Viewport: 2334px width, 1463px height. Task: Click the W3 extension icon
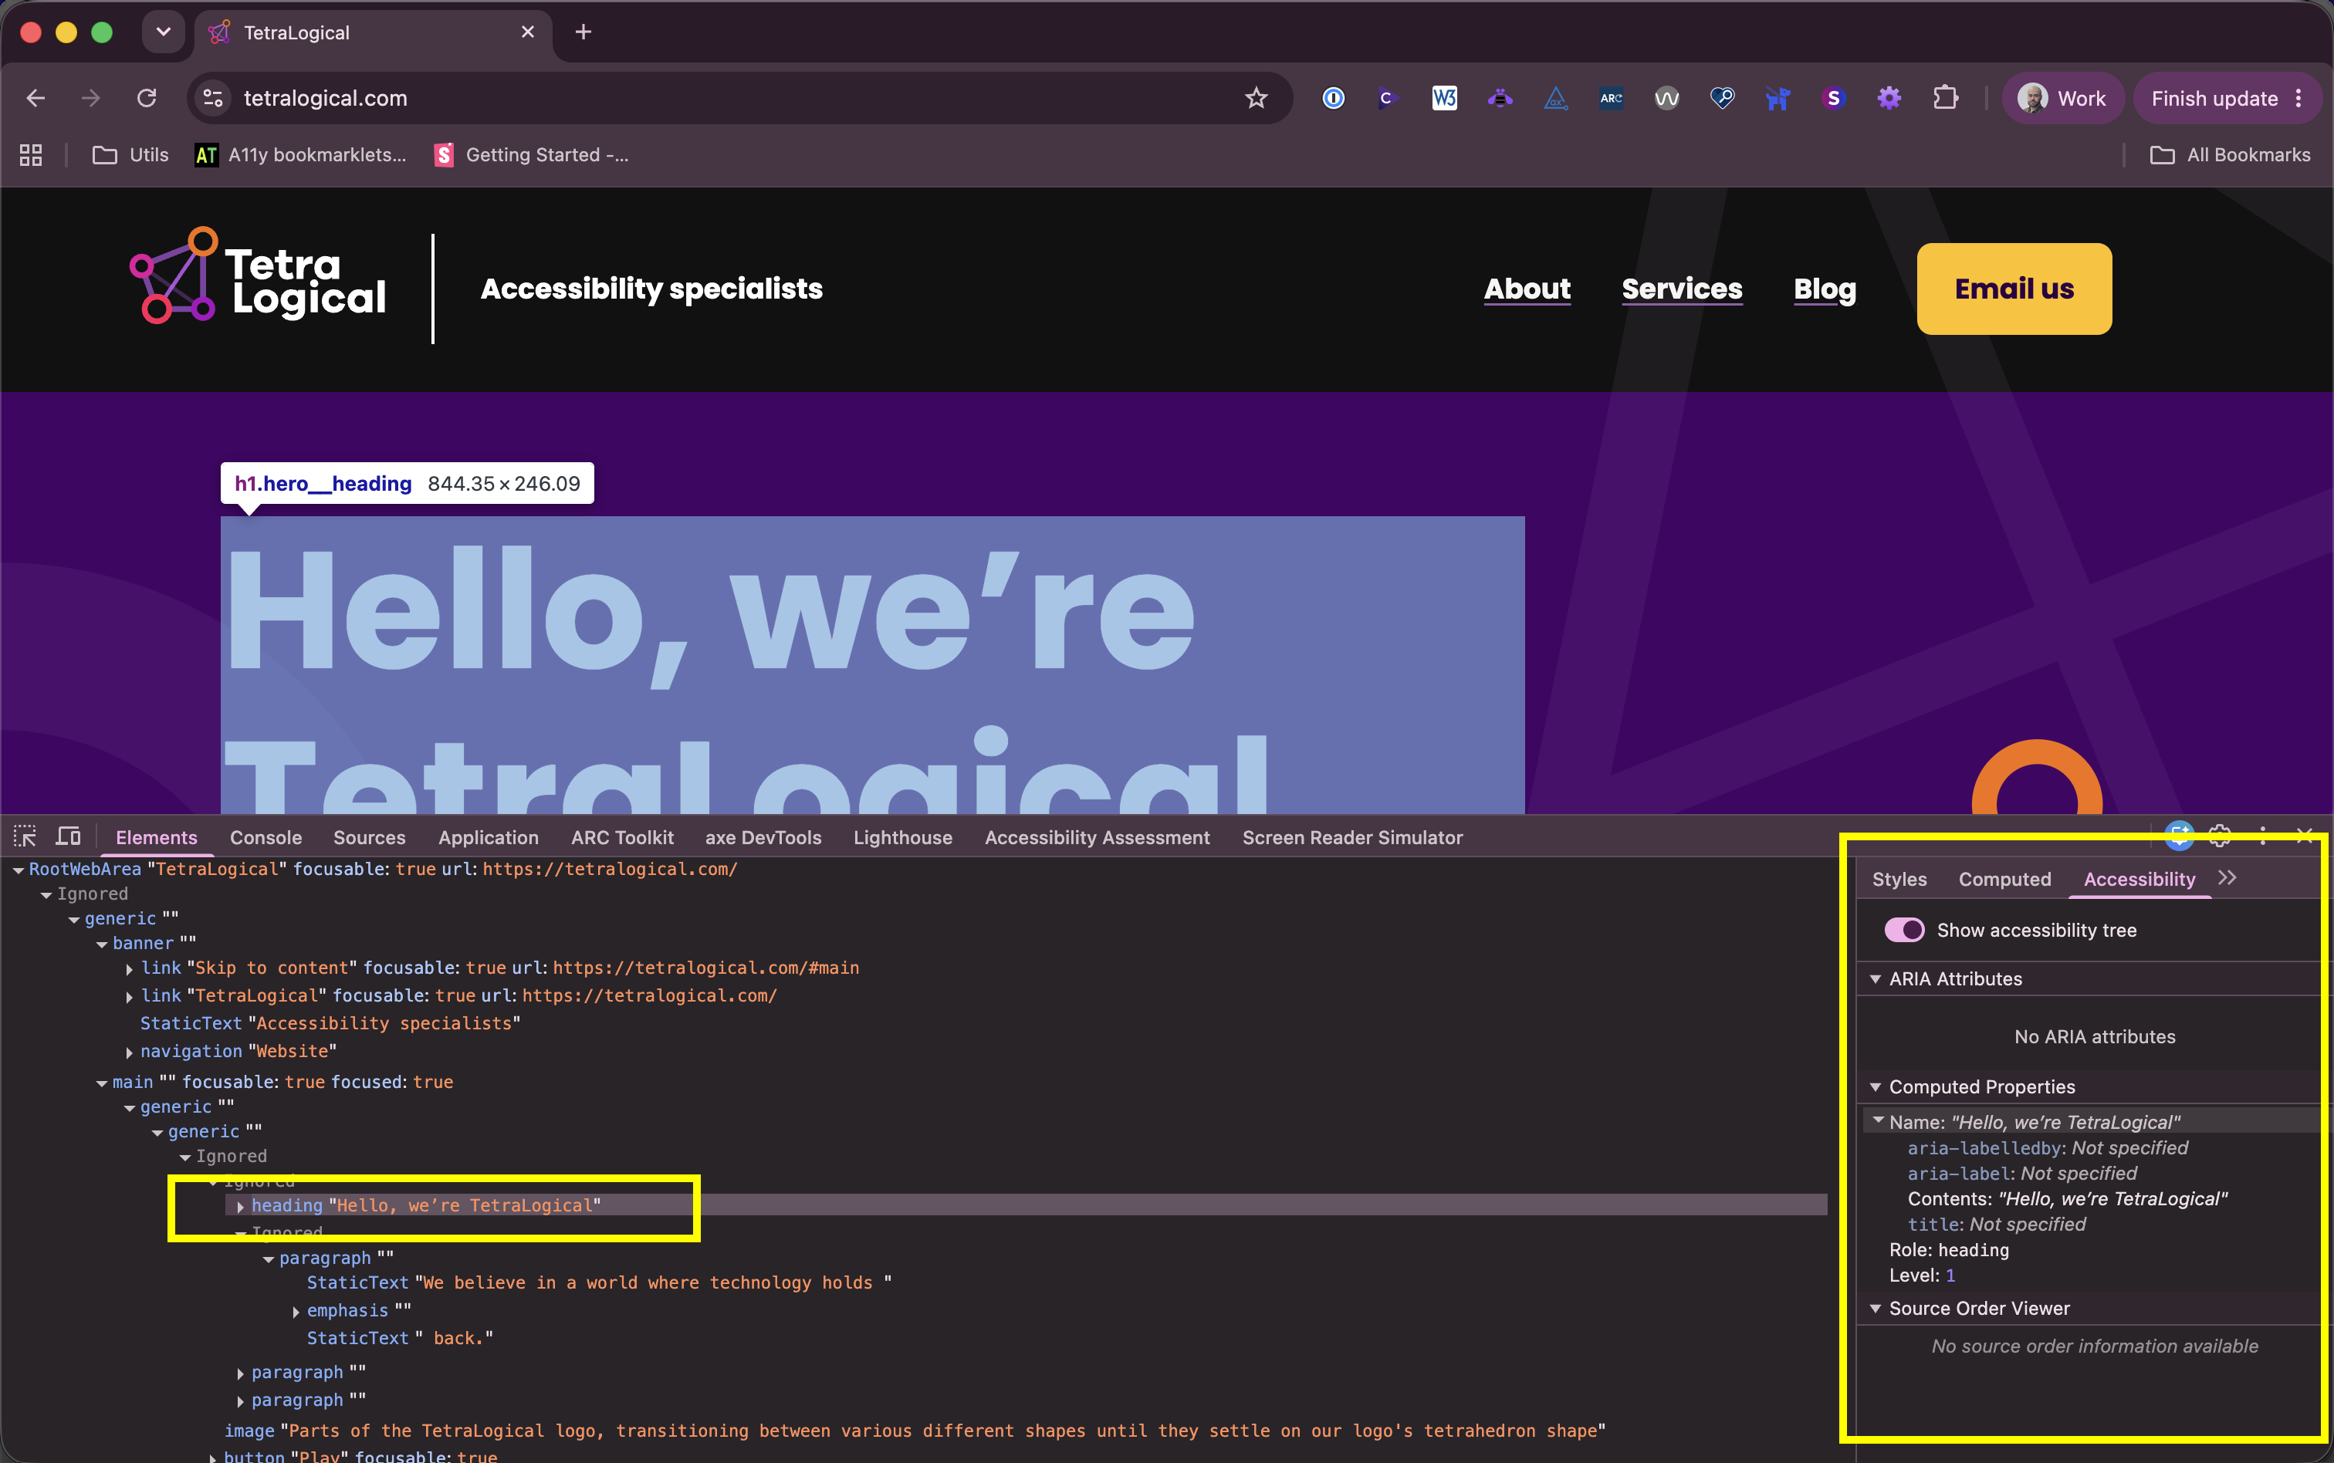point(1444,98)
